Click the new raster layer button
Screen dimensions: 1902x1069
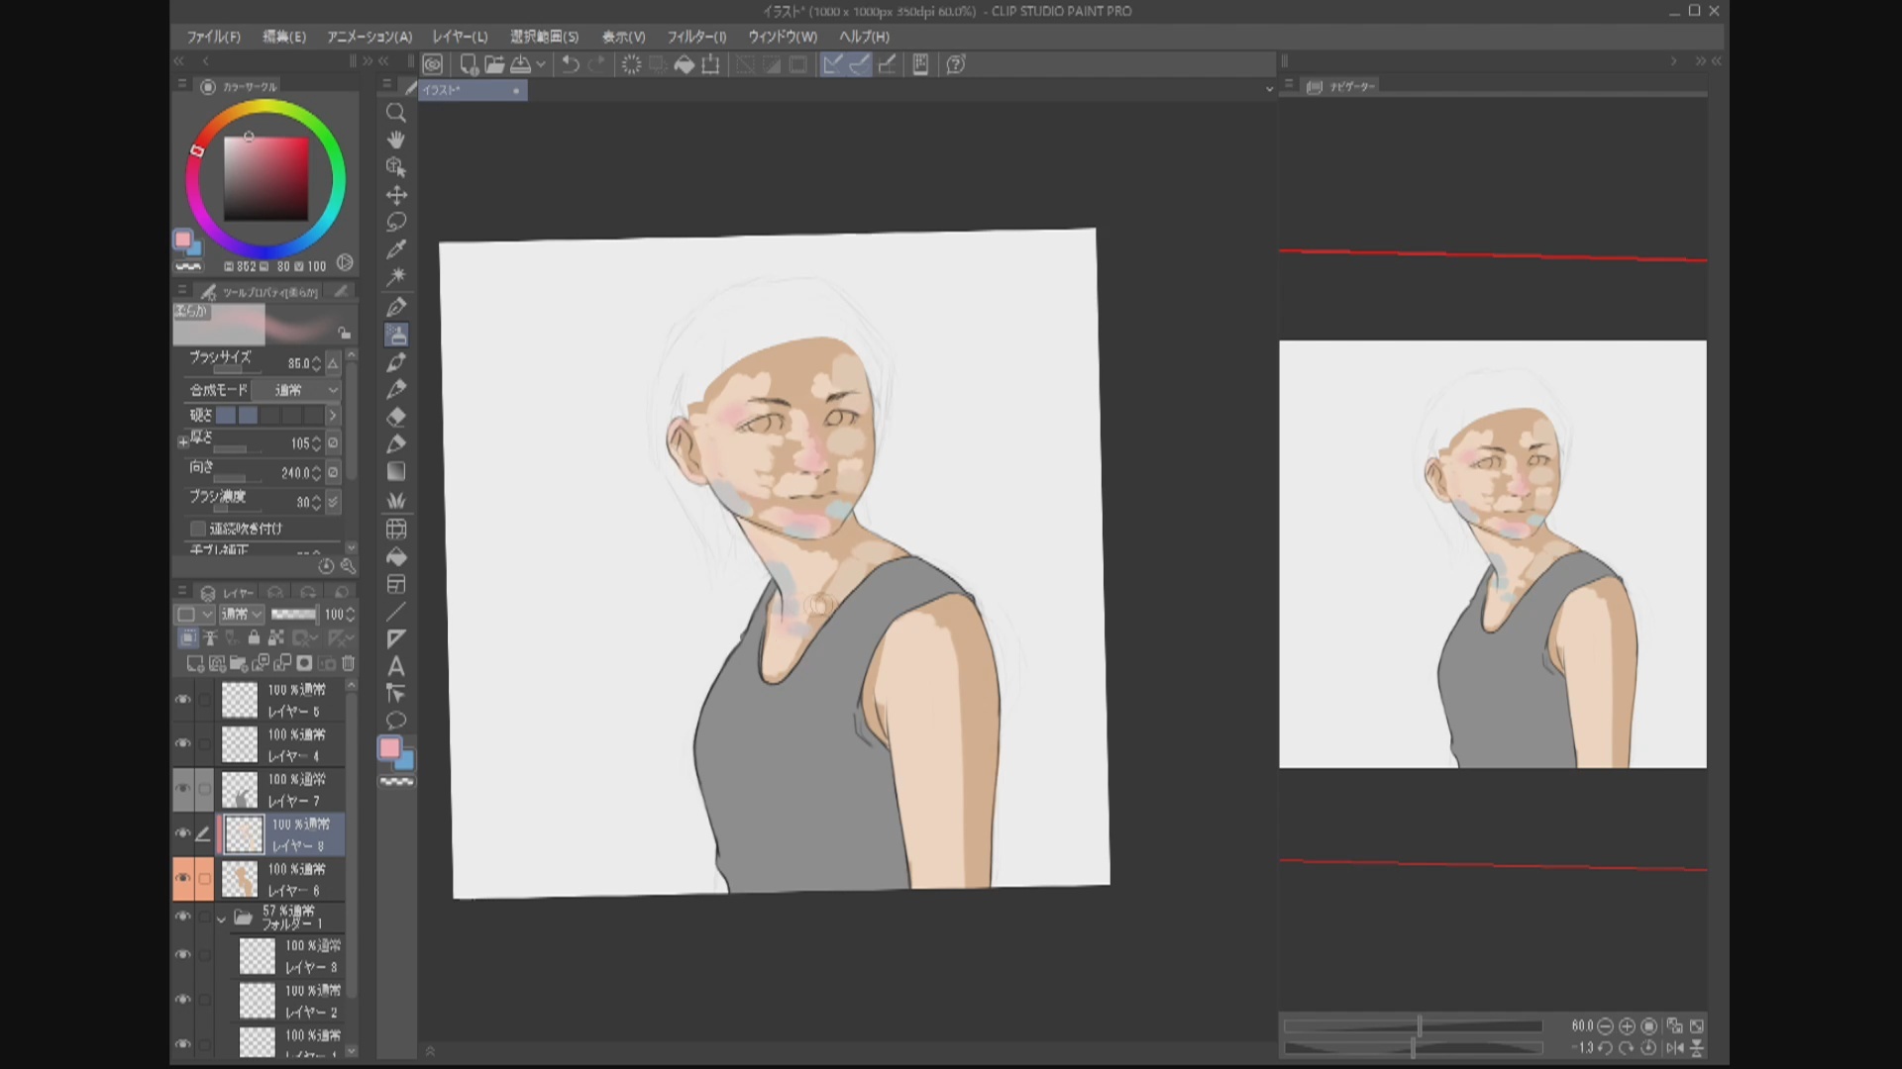click(x=195, y=664)
